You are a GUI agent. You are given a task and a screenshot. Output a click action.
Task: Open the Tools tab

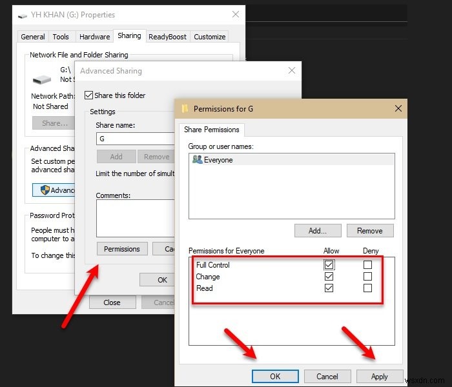tap(61, 37)
